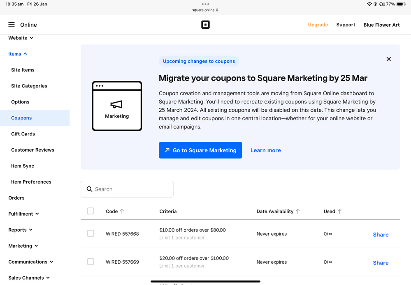Screen dimensions: 411x285
Task: Sort by Date Availability arrow
Action: click(x=298, y=211)
